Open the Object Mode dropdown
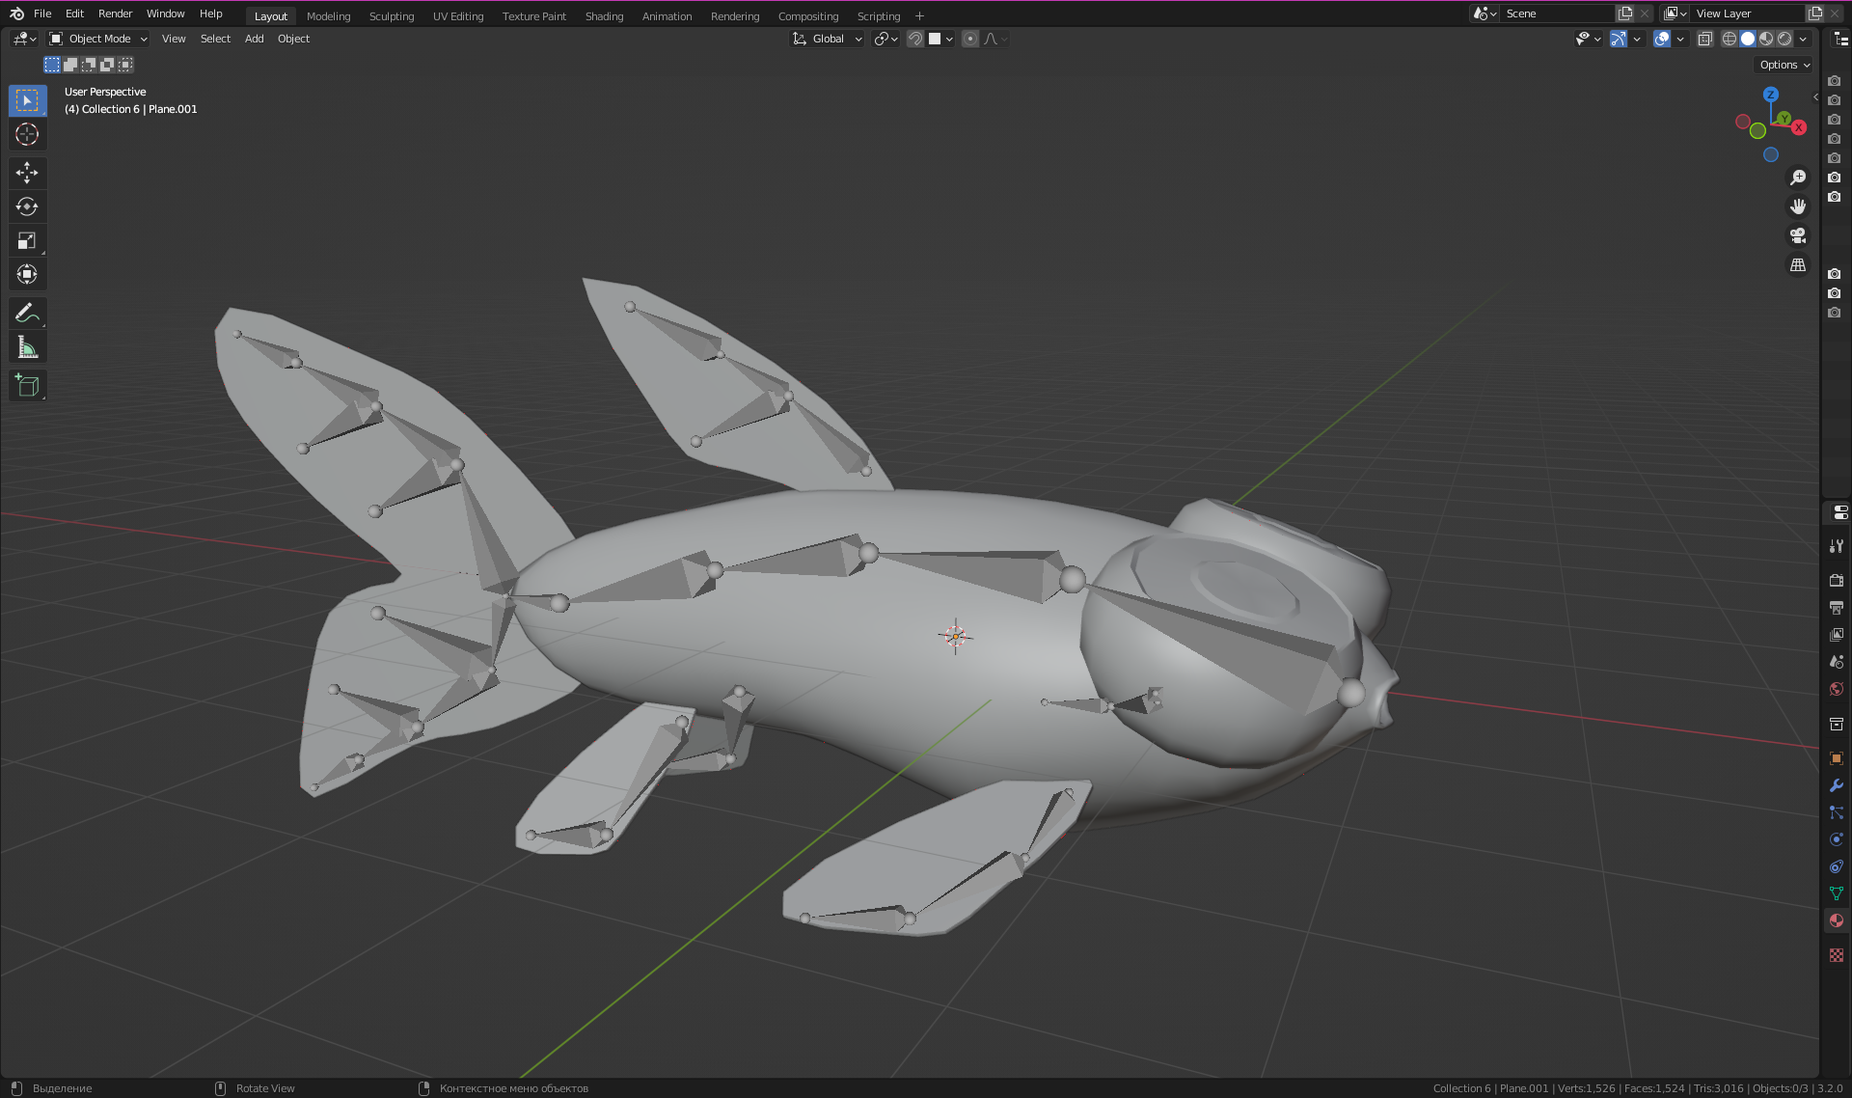The image size is (1852, 1098). click(x=98, y=39)
